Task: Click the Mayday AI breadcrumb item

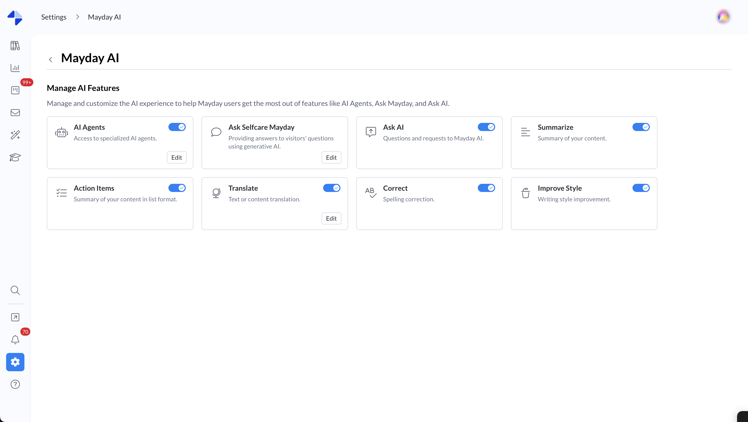Action: click(104, 17)
